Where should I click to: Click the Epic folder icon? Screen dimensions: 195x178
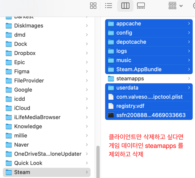pos(9,62)
